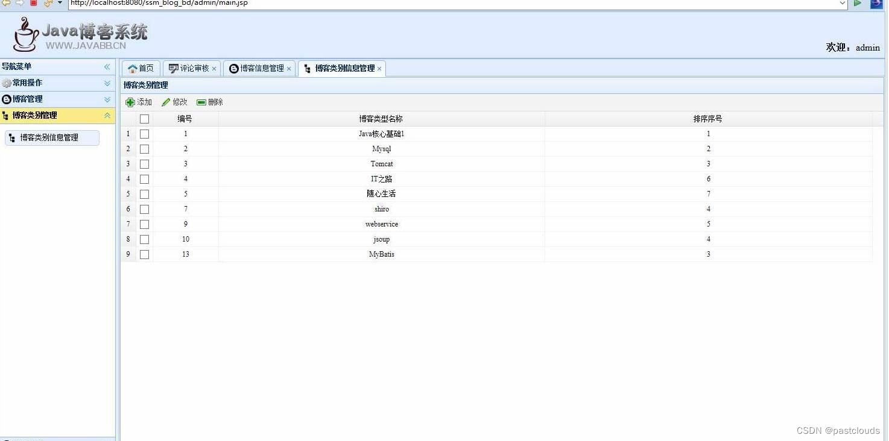Tick the webservice row checkbox
Viewport: 889px width, 441px height.
click(144, 225)
